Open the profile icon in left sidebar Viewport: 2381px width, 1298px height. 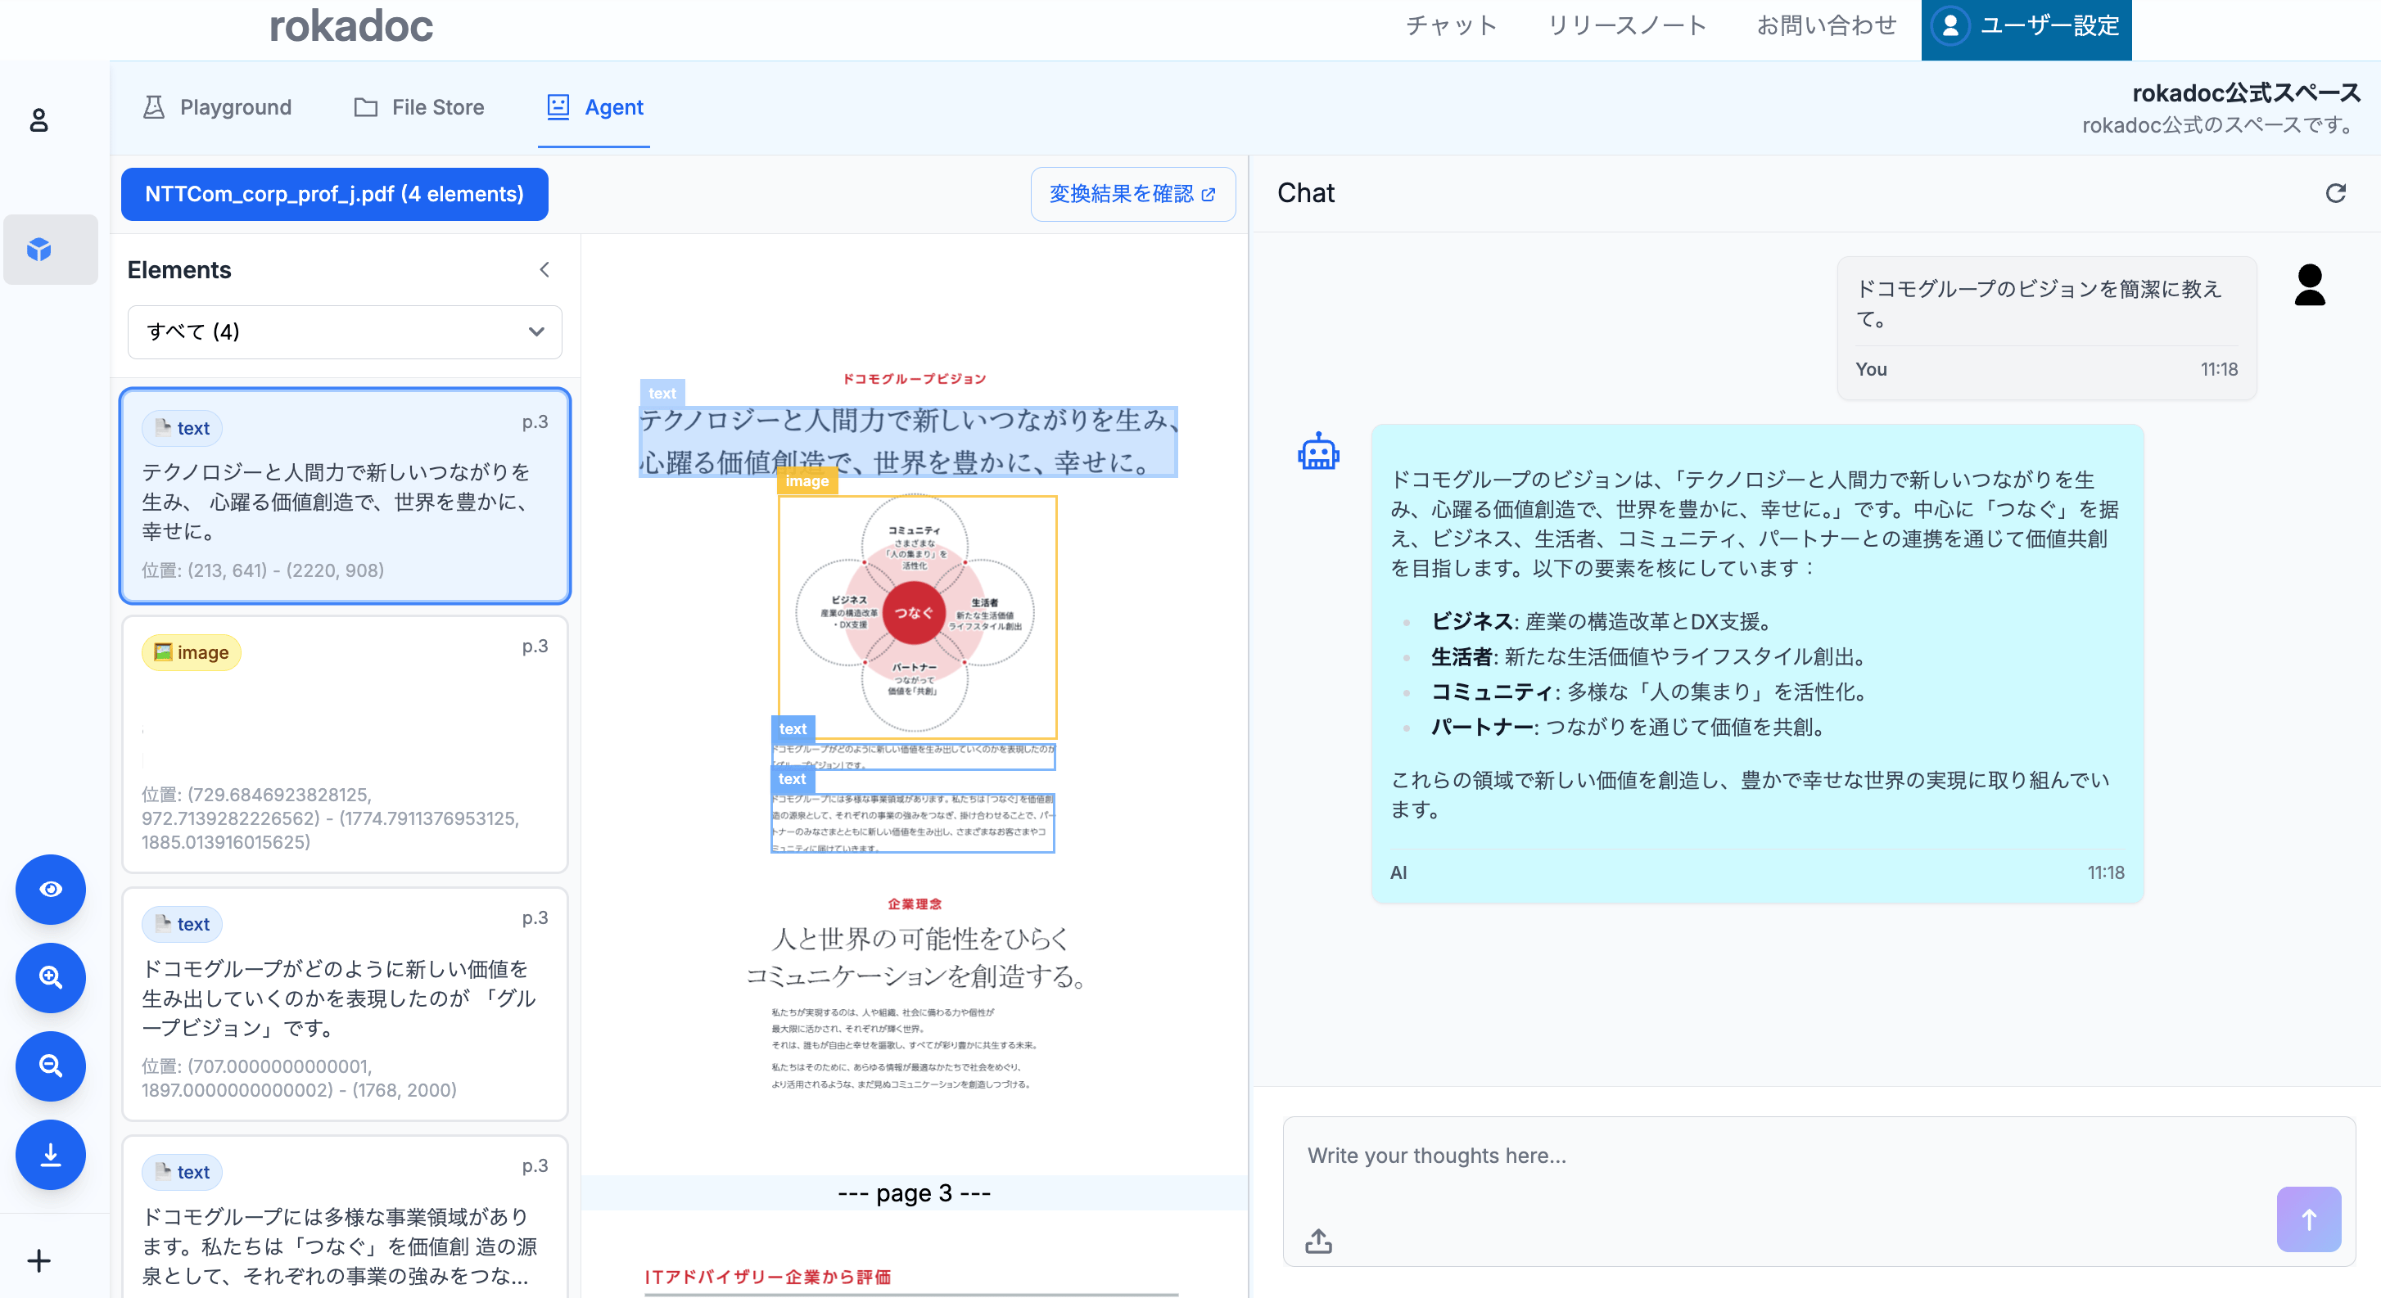[x=38, y=120]
